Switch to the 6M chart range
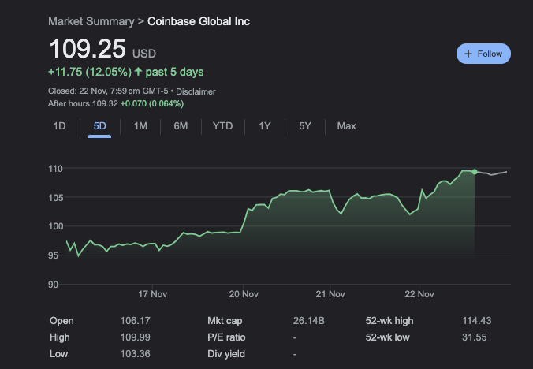The width and height of the screenshot is (533, 369). (181, 126)
